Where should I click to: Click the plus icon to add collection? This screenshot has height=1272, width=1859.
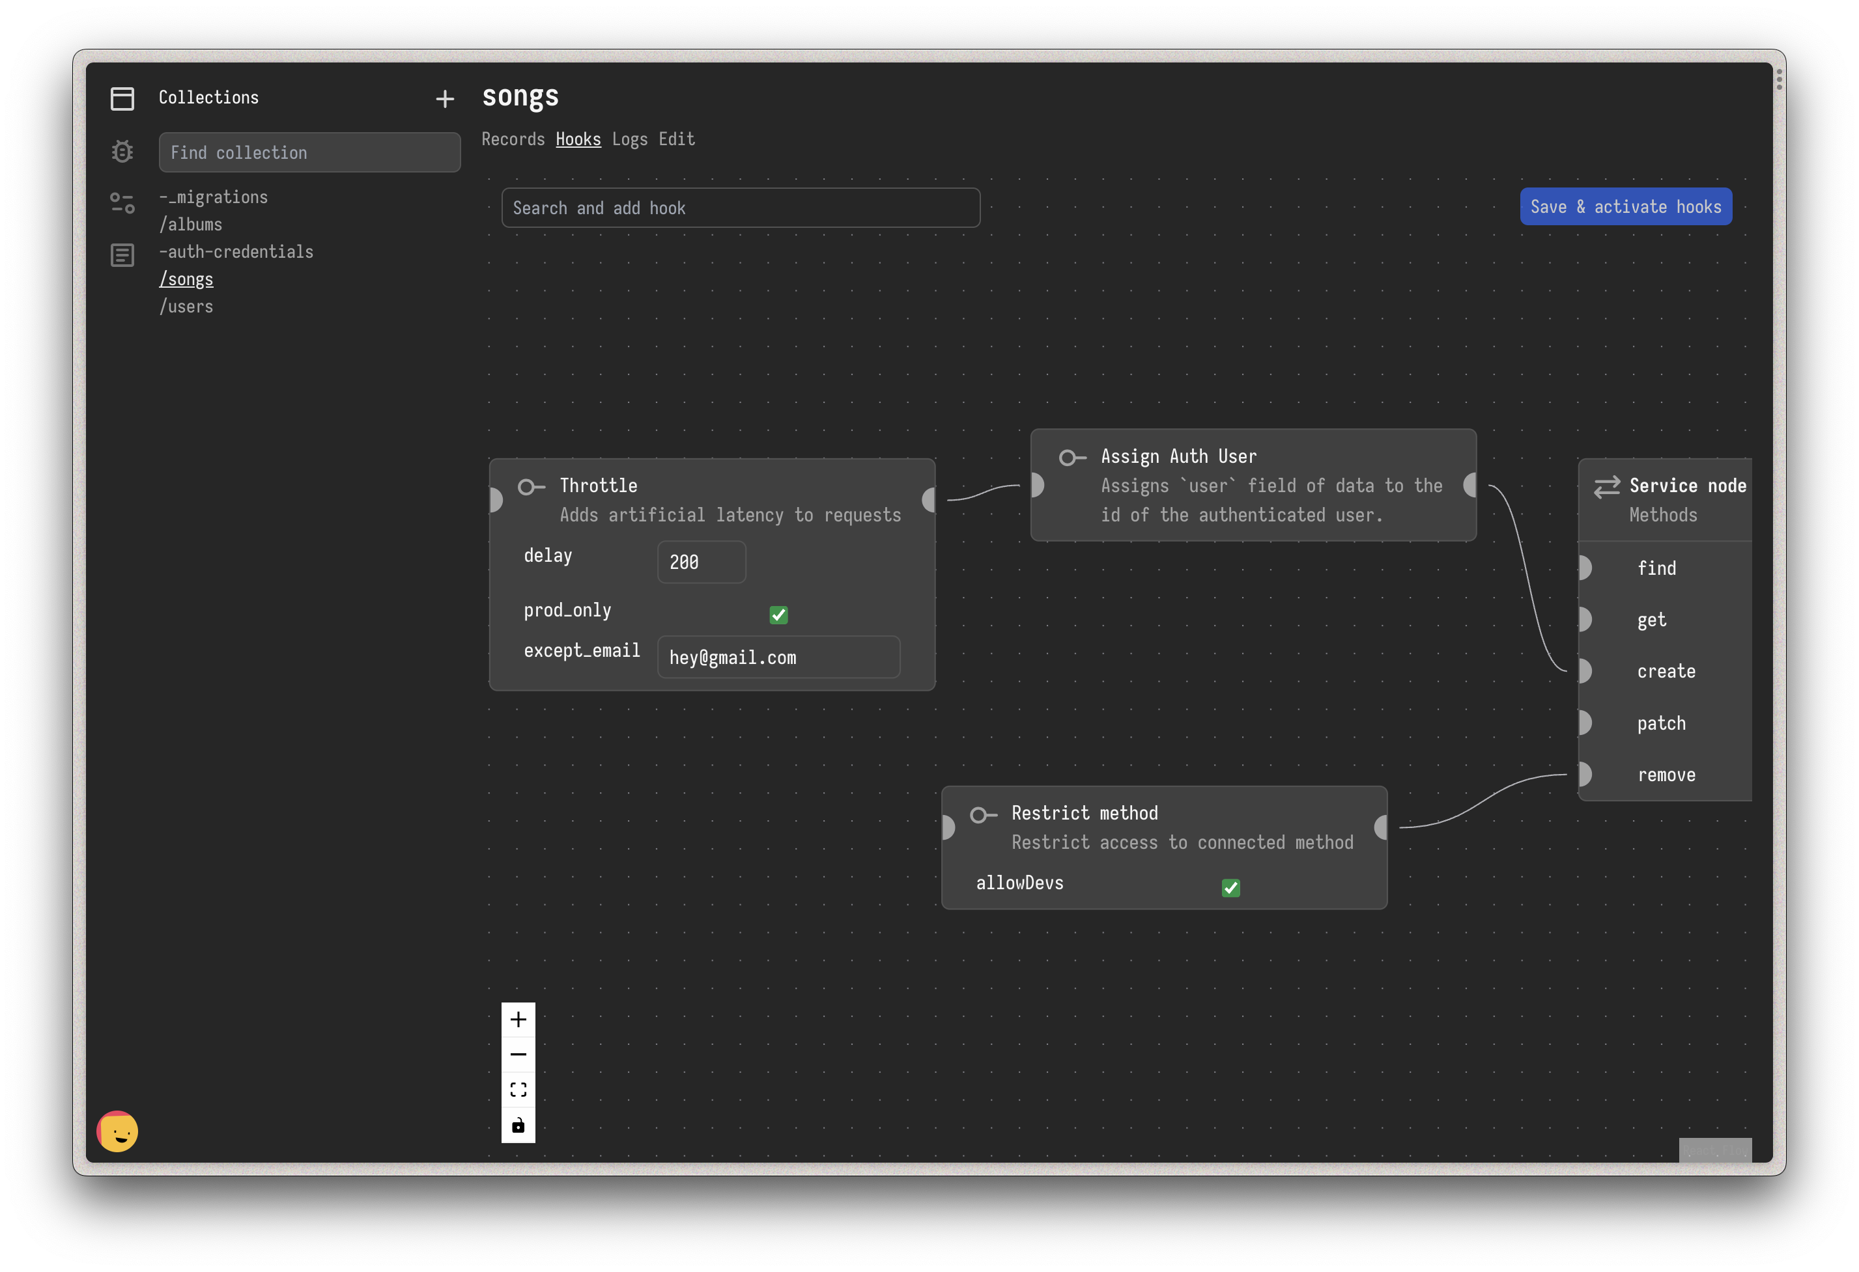point(445,99)
